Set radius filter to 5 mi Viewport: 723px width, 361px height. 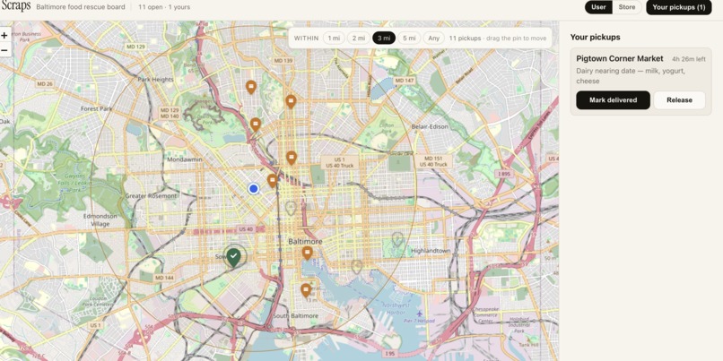(409, 39)
